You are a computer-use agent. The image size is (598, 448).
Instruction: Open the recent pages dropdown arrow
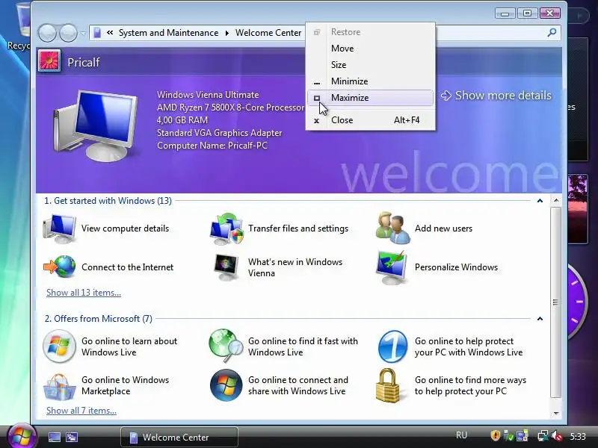83,33
